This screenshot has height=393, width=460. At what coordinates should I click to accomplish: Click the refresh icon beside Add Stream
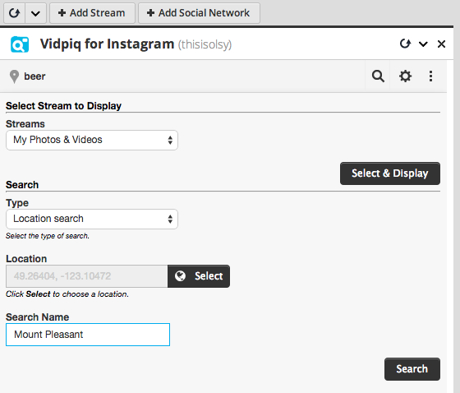[14, 13]
